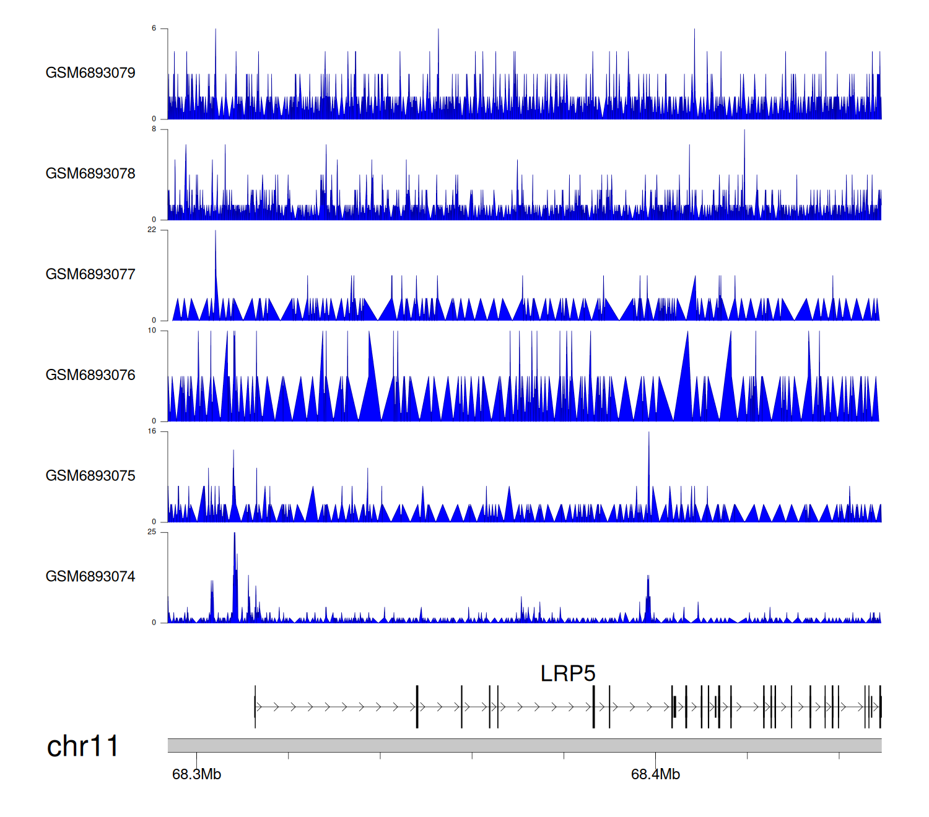Click the 68.4Mb axis position label
Screen dimensions: 929x817
[655, 774]
